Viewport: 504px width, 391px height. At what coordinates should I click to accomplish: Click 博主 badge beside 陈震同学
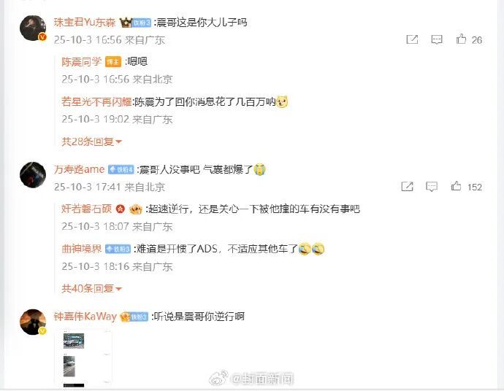pyautogui.click(x=113, y=61)
